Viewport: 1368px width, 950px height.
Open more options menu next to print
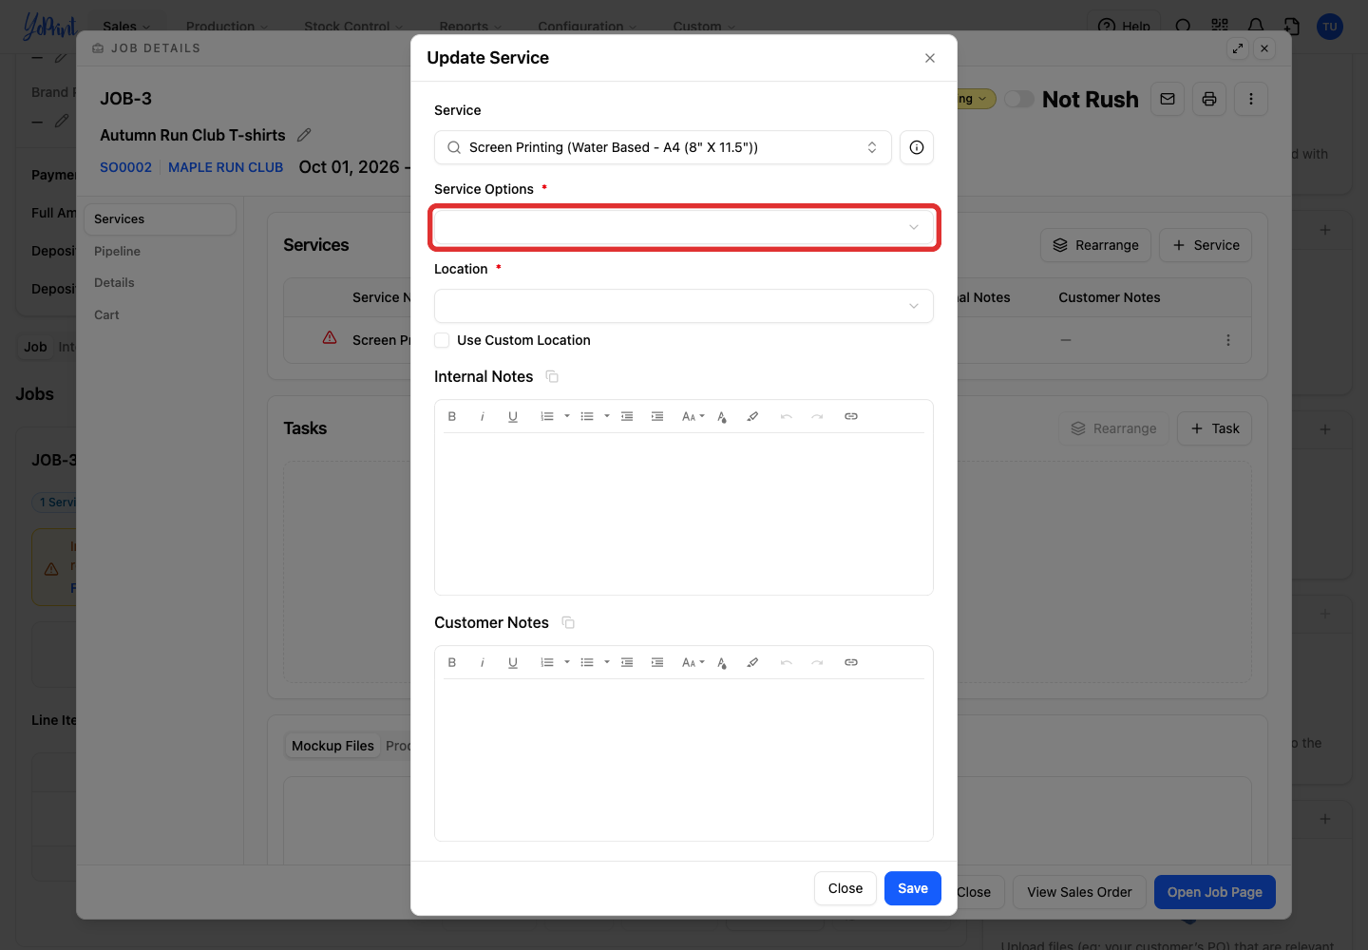[1251, 99]
